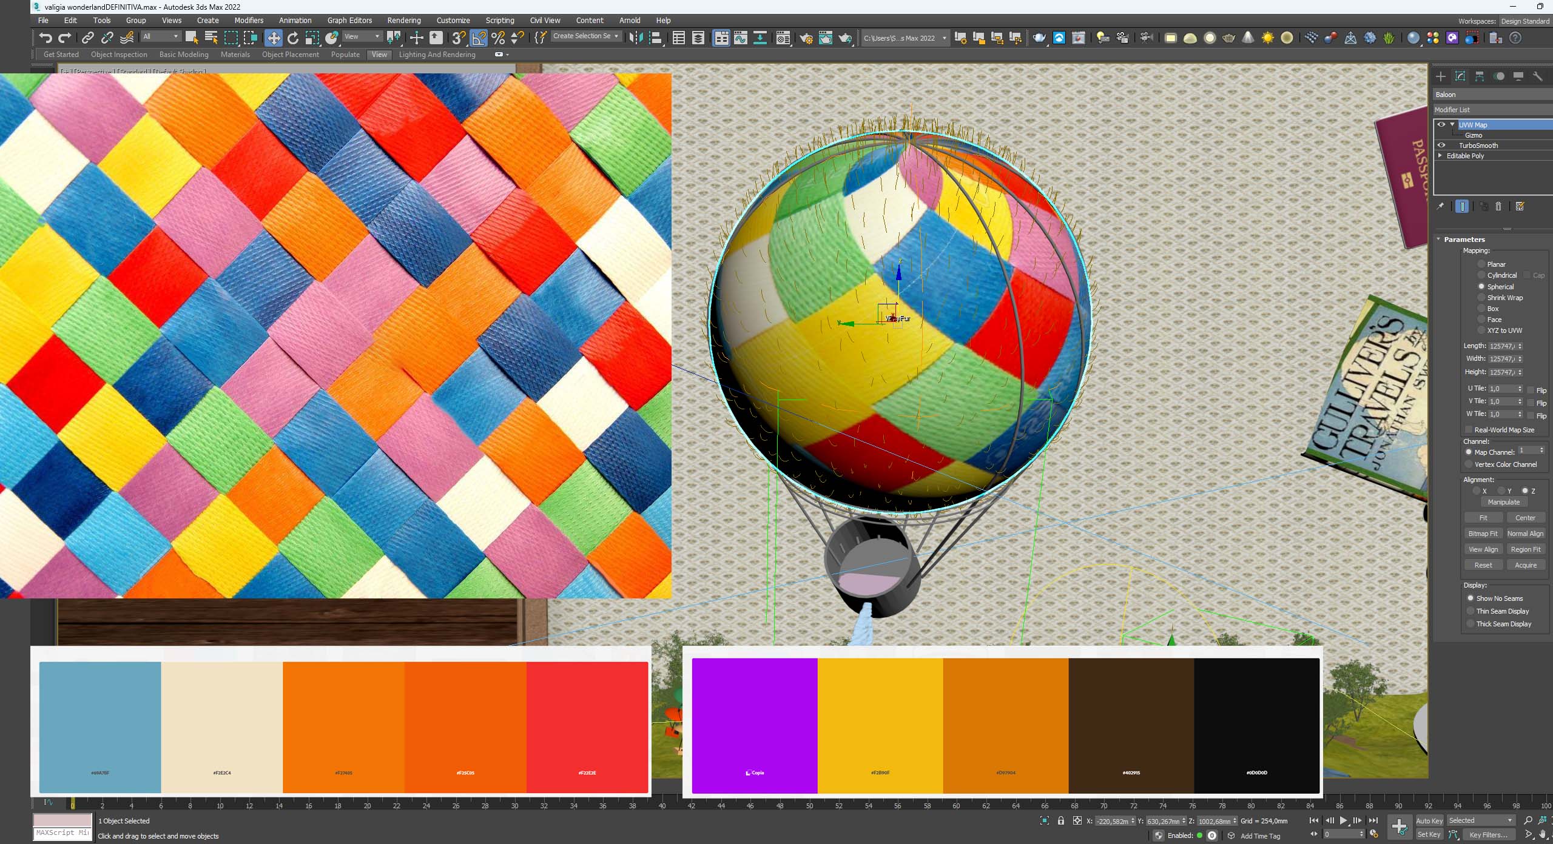Open the All selection filter dropdown
The width and height of the screenshot is (1553, 844).
(x=161, y=37)
